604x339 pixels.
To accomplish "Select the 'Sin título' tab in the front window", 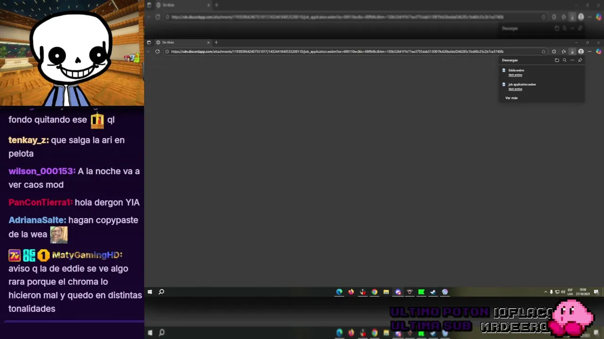I will 183,42.
